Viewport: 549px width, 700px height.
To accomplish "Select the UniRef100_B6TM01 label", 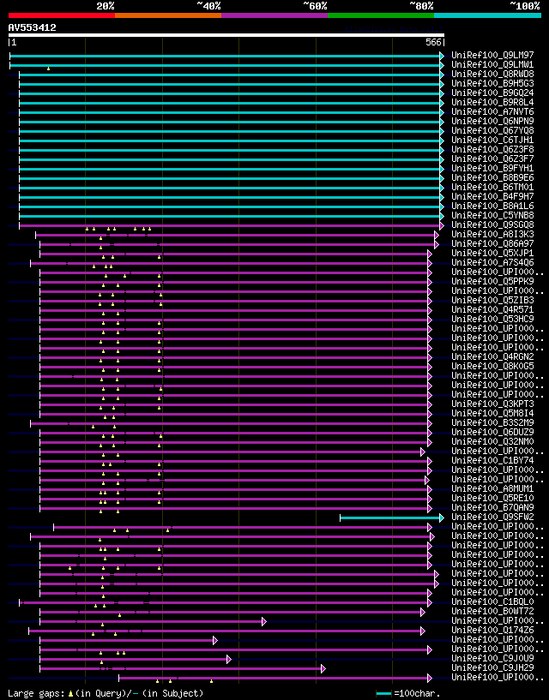I will pyautogui.click(x=492, y=187).
